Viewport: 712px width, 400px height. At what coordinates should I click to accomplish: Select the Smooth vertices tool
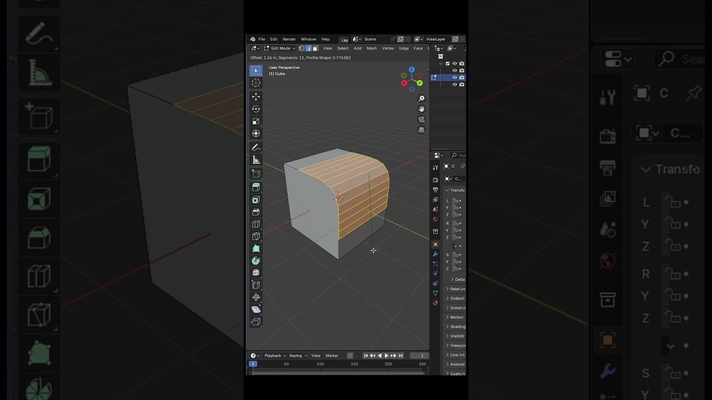(256, 273)
